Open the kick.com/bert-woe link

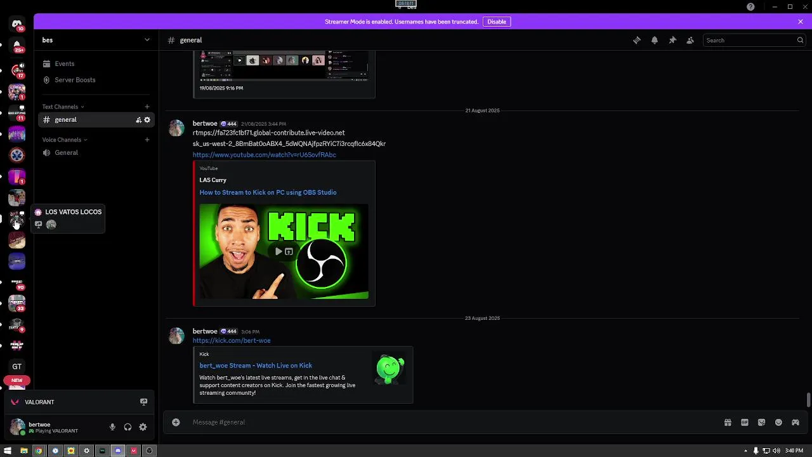pyautogui.click(x=232, y=340)
